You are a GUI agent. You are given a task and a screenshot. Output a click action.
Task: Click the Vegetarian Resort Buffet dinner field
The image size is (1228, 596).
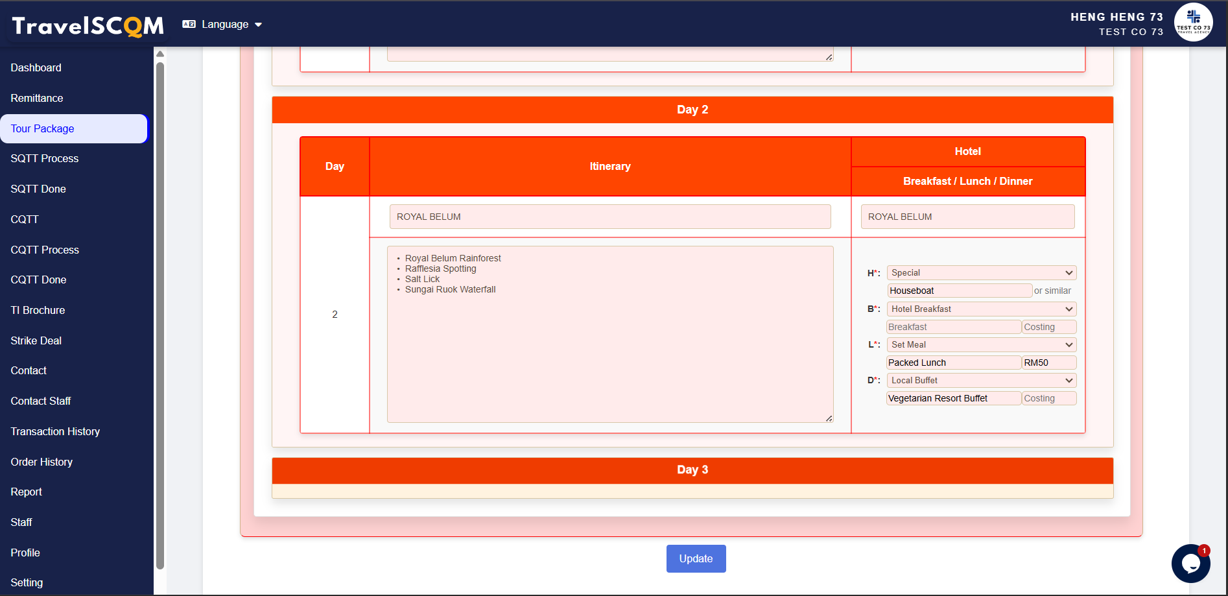[x=953, y=399]
